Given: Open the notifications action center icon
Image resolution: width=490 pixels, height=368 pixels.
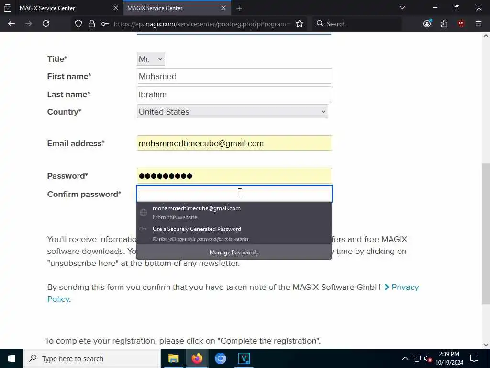Looking at the screenshot, I should (474, 358).
